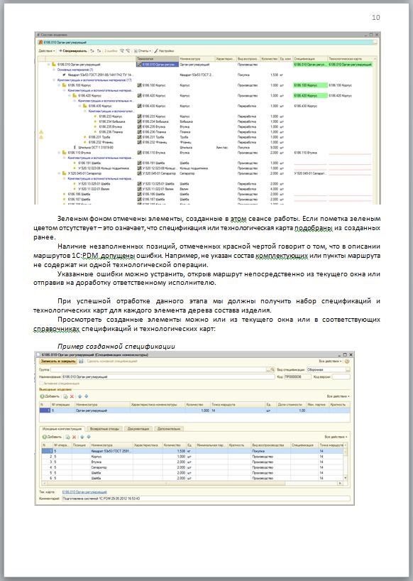Click Записать и закрыть button
Viewport: 413px width, 581px height.
pos(58,361)
